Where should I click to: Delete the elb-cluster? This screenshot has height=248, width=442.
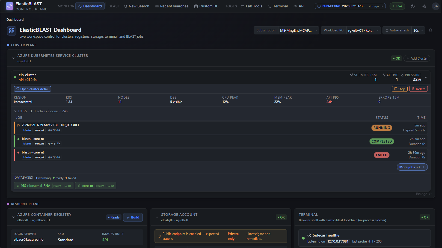click(419, 89)
